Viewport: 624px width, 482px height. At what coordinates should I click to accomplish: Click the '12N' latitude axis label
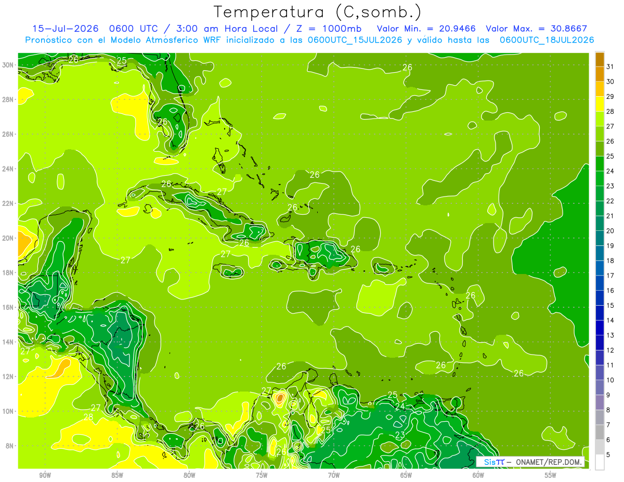(9, 376)
